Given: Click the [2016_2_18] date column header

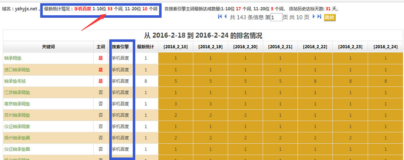Looking at the screenshot, I should [175, 47].
